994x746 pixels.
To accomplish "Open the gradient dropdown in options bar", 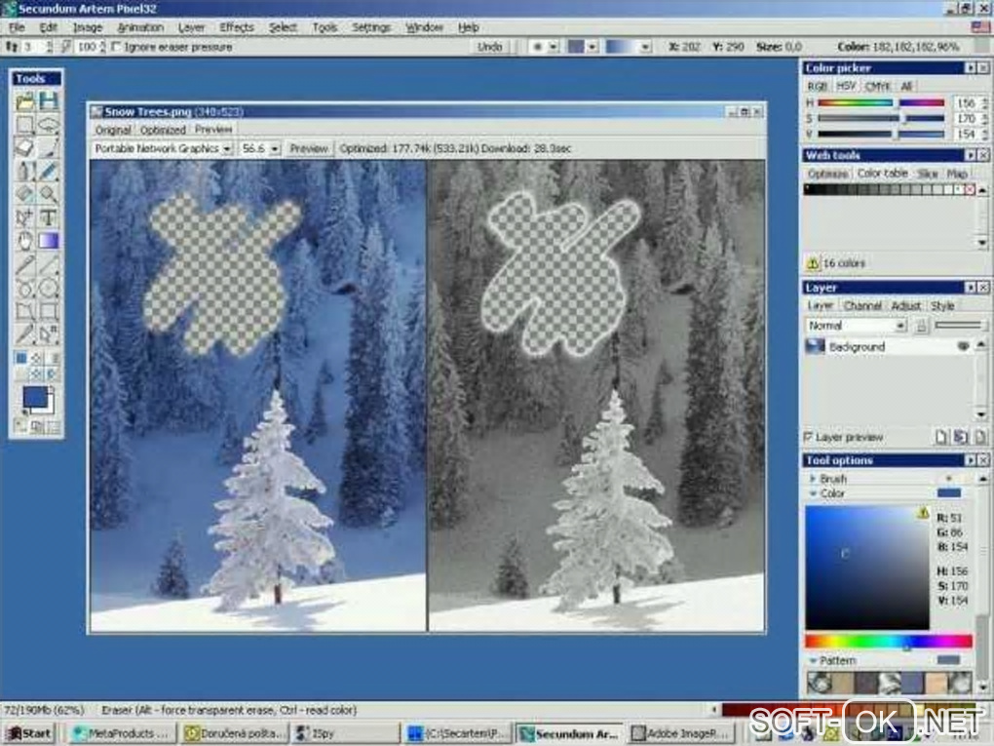I will (x=645, y=47).
